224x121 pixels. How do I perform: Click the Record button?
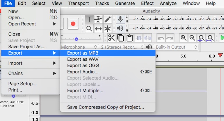73,24
